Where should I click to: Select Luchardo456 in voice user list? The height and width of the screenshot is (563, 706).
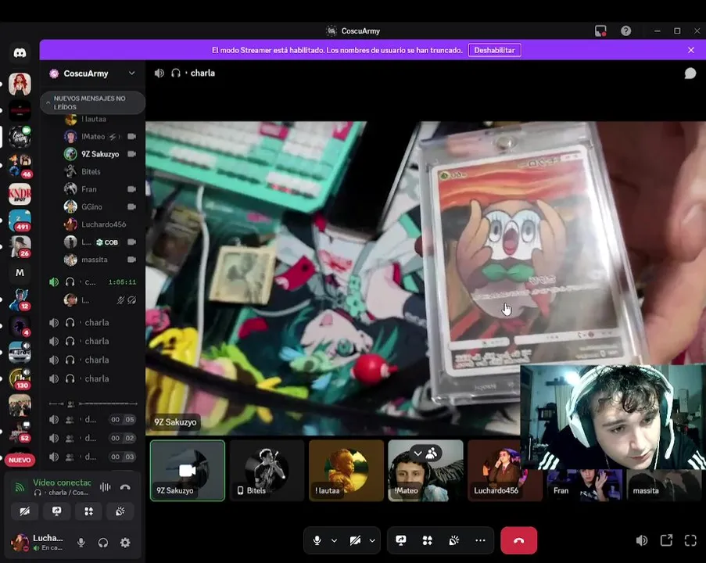(100, 224)
